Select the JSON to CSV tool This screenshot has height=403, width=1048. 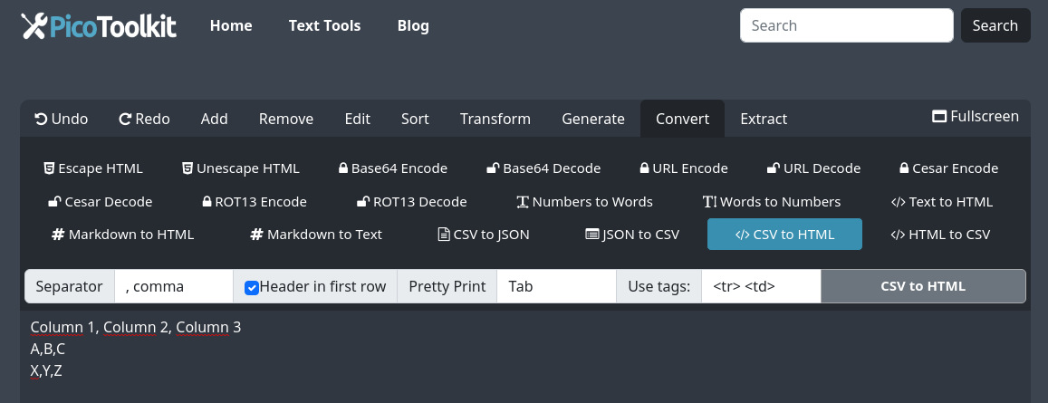pyautogui.click(x=632, y=235)
